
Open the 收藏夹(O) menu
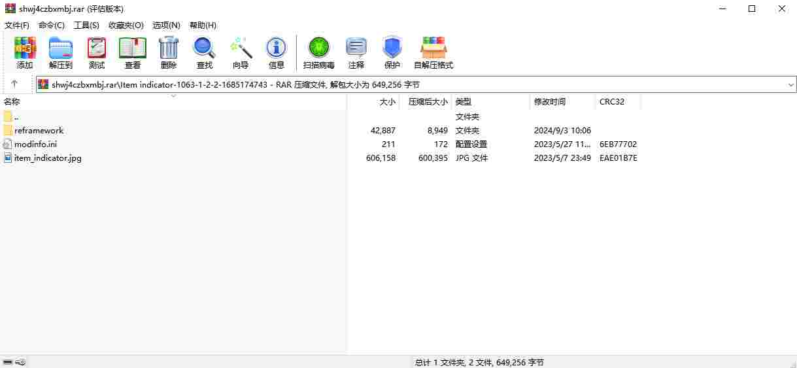coord(126,25)
